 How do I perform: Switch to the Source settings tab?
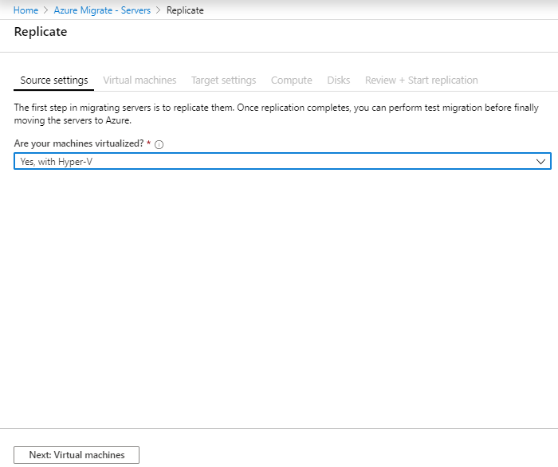[53, 80]
